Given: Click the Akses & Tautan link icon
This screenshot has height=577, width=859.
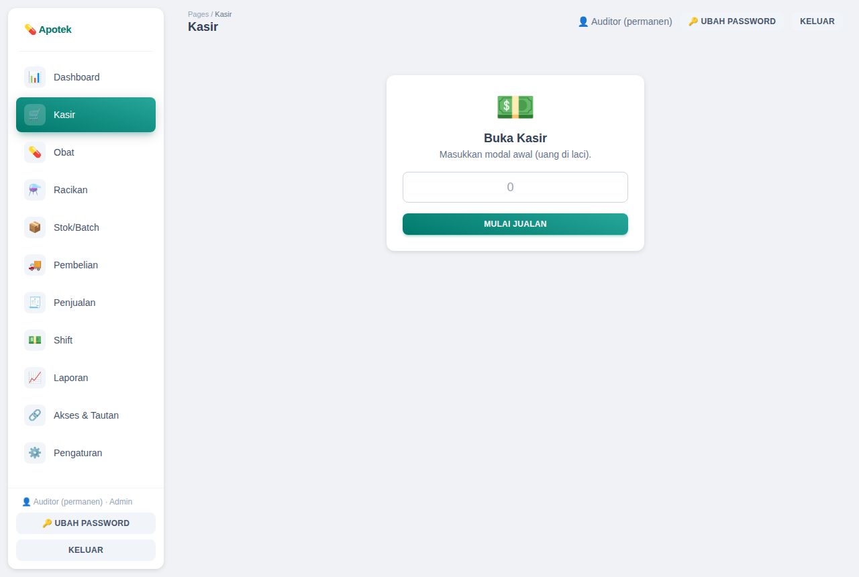Looking at the screenshot, I should click(x=35, y=415).
